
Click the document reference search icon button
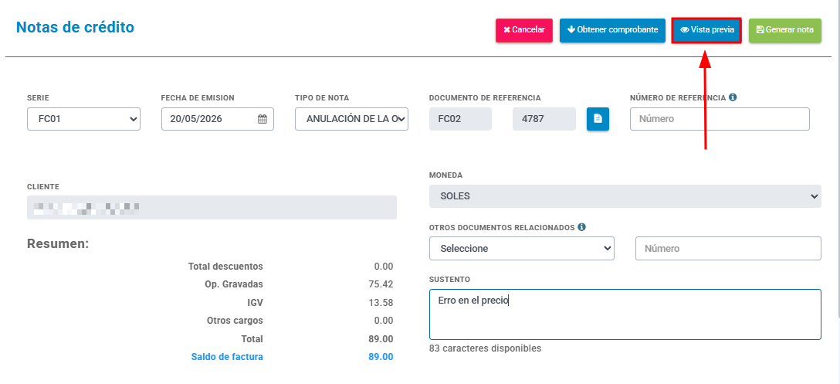coord(598,119)
